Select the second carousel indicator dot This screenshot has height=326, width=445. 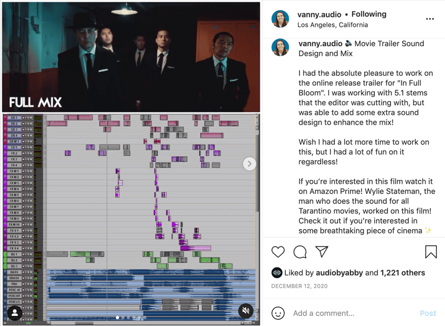pos(123,318)
